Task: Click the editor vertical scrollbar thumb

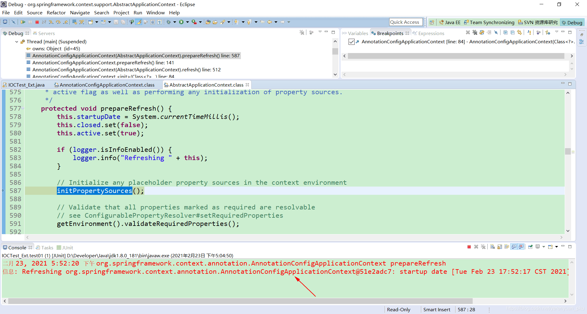Action: [x=568, y=151]
